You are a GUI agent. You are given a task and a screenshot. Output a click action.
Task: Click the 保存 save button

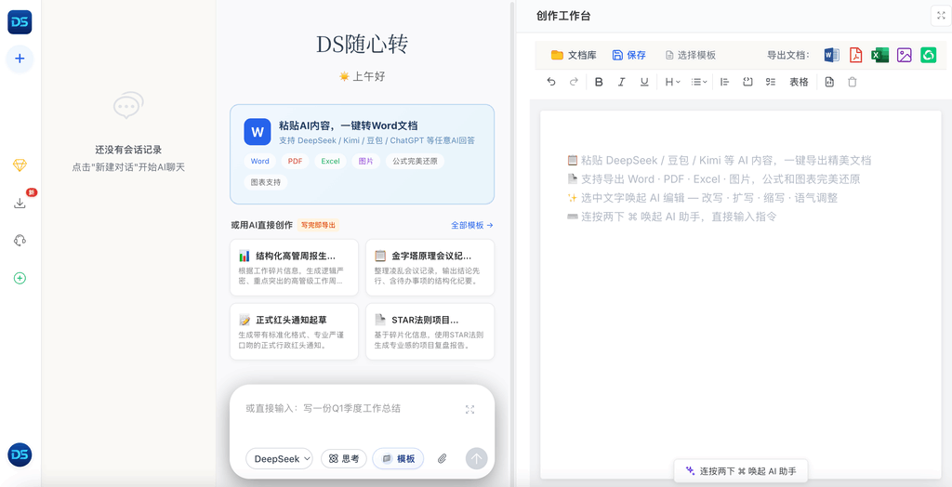tap(629, 55)
